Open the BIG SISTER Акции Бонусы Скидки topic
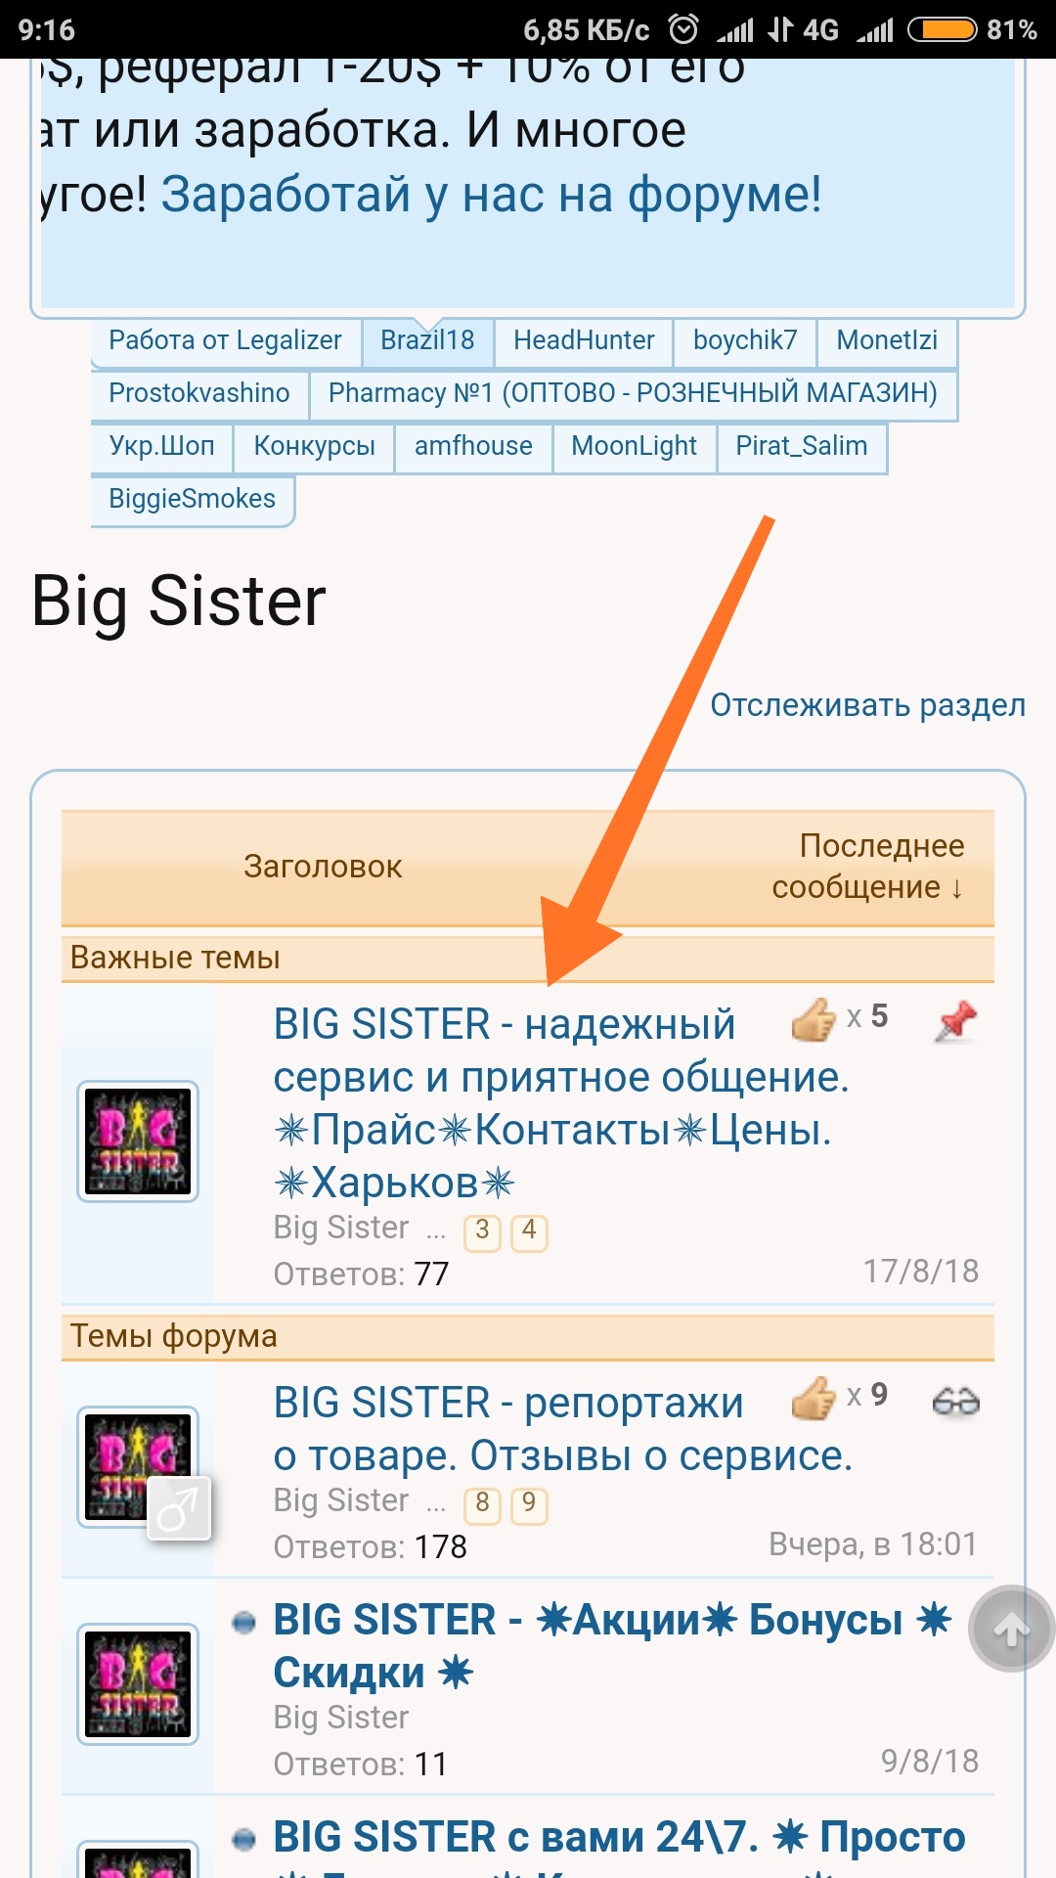This screenshot has width=1056, height=1878. [611, 1646]
